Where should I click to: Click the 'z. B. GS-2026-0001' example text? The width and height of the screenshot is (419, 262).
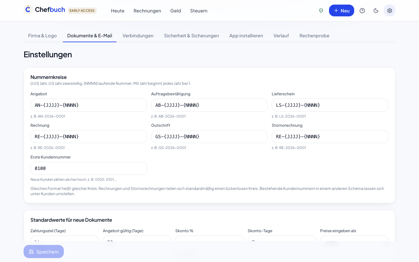point(169,148)
